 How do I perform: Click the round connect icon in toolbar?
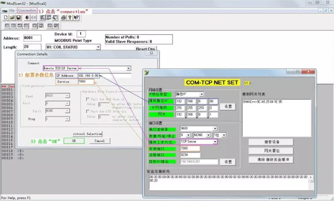pos(27,18)
